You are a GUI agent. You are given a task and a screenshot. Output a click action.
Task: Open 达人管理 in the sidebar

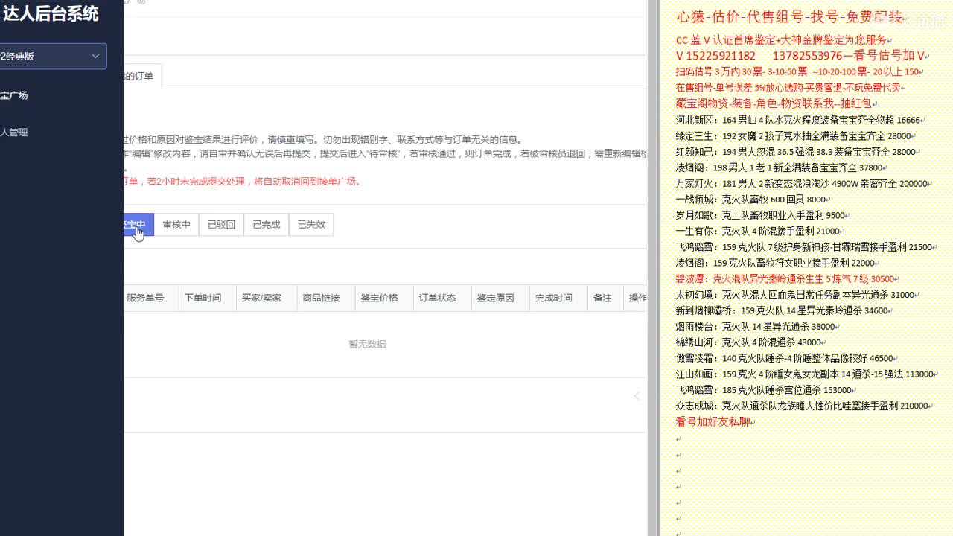click(14, 133)
